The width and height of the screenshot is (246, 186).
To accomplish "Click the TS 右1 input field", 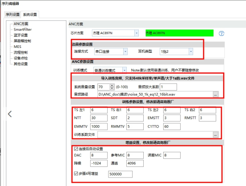I will [135, 110].
